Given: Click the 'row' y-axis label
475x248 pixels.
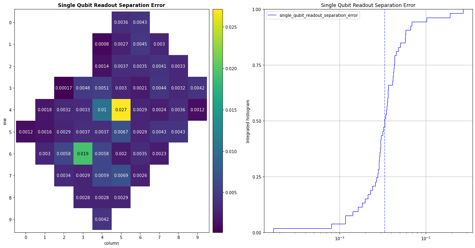Looking at the screenshot, I should click(5, 121).
